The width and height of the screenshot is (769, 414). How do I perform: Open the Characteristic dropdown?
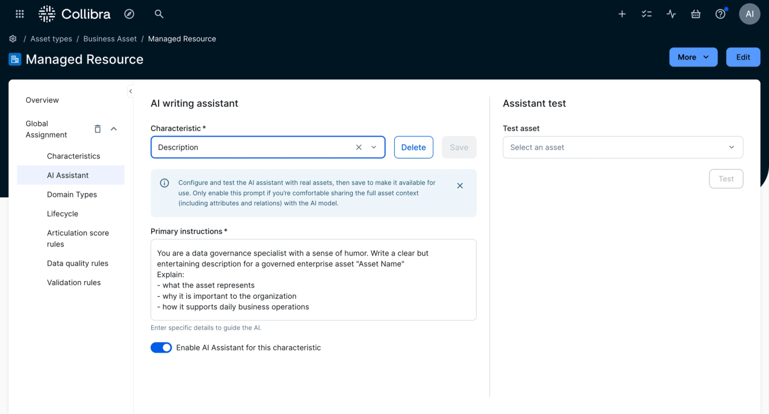pyautogui.click(x=373, y=147)
